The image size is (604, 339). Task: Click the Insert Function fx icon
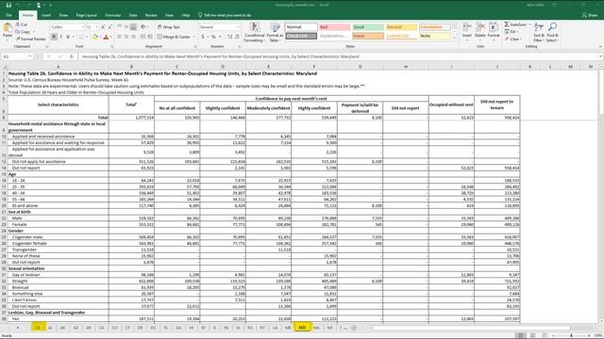coord(72,56)
